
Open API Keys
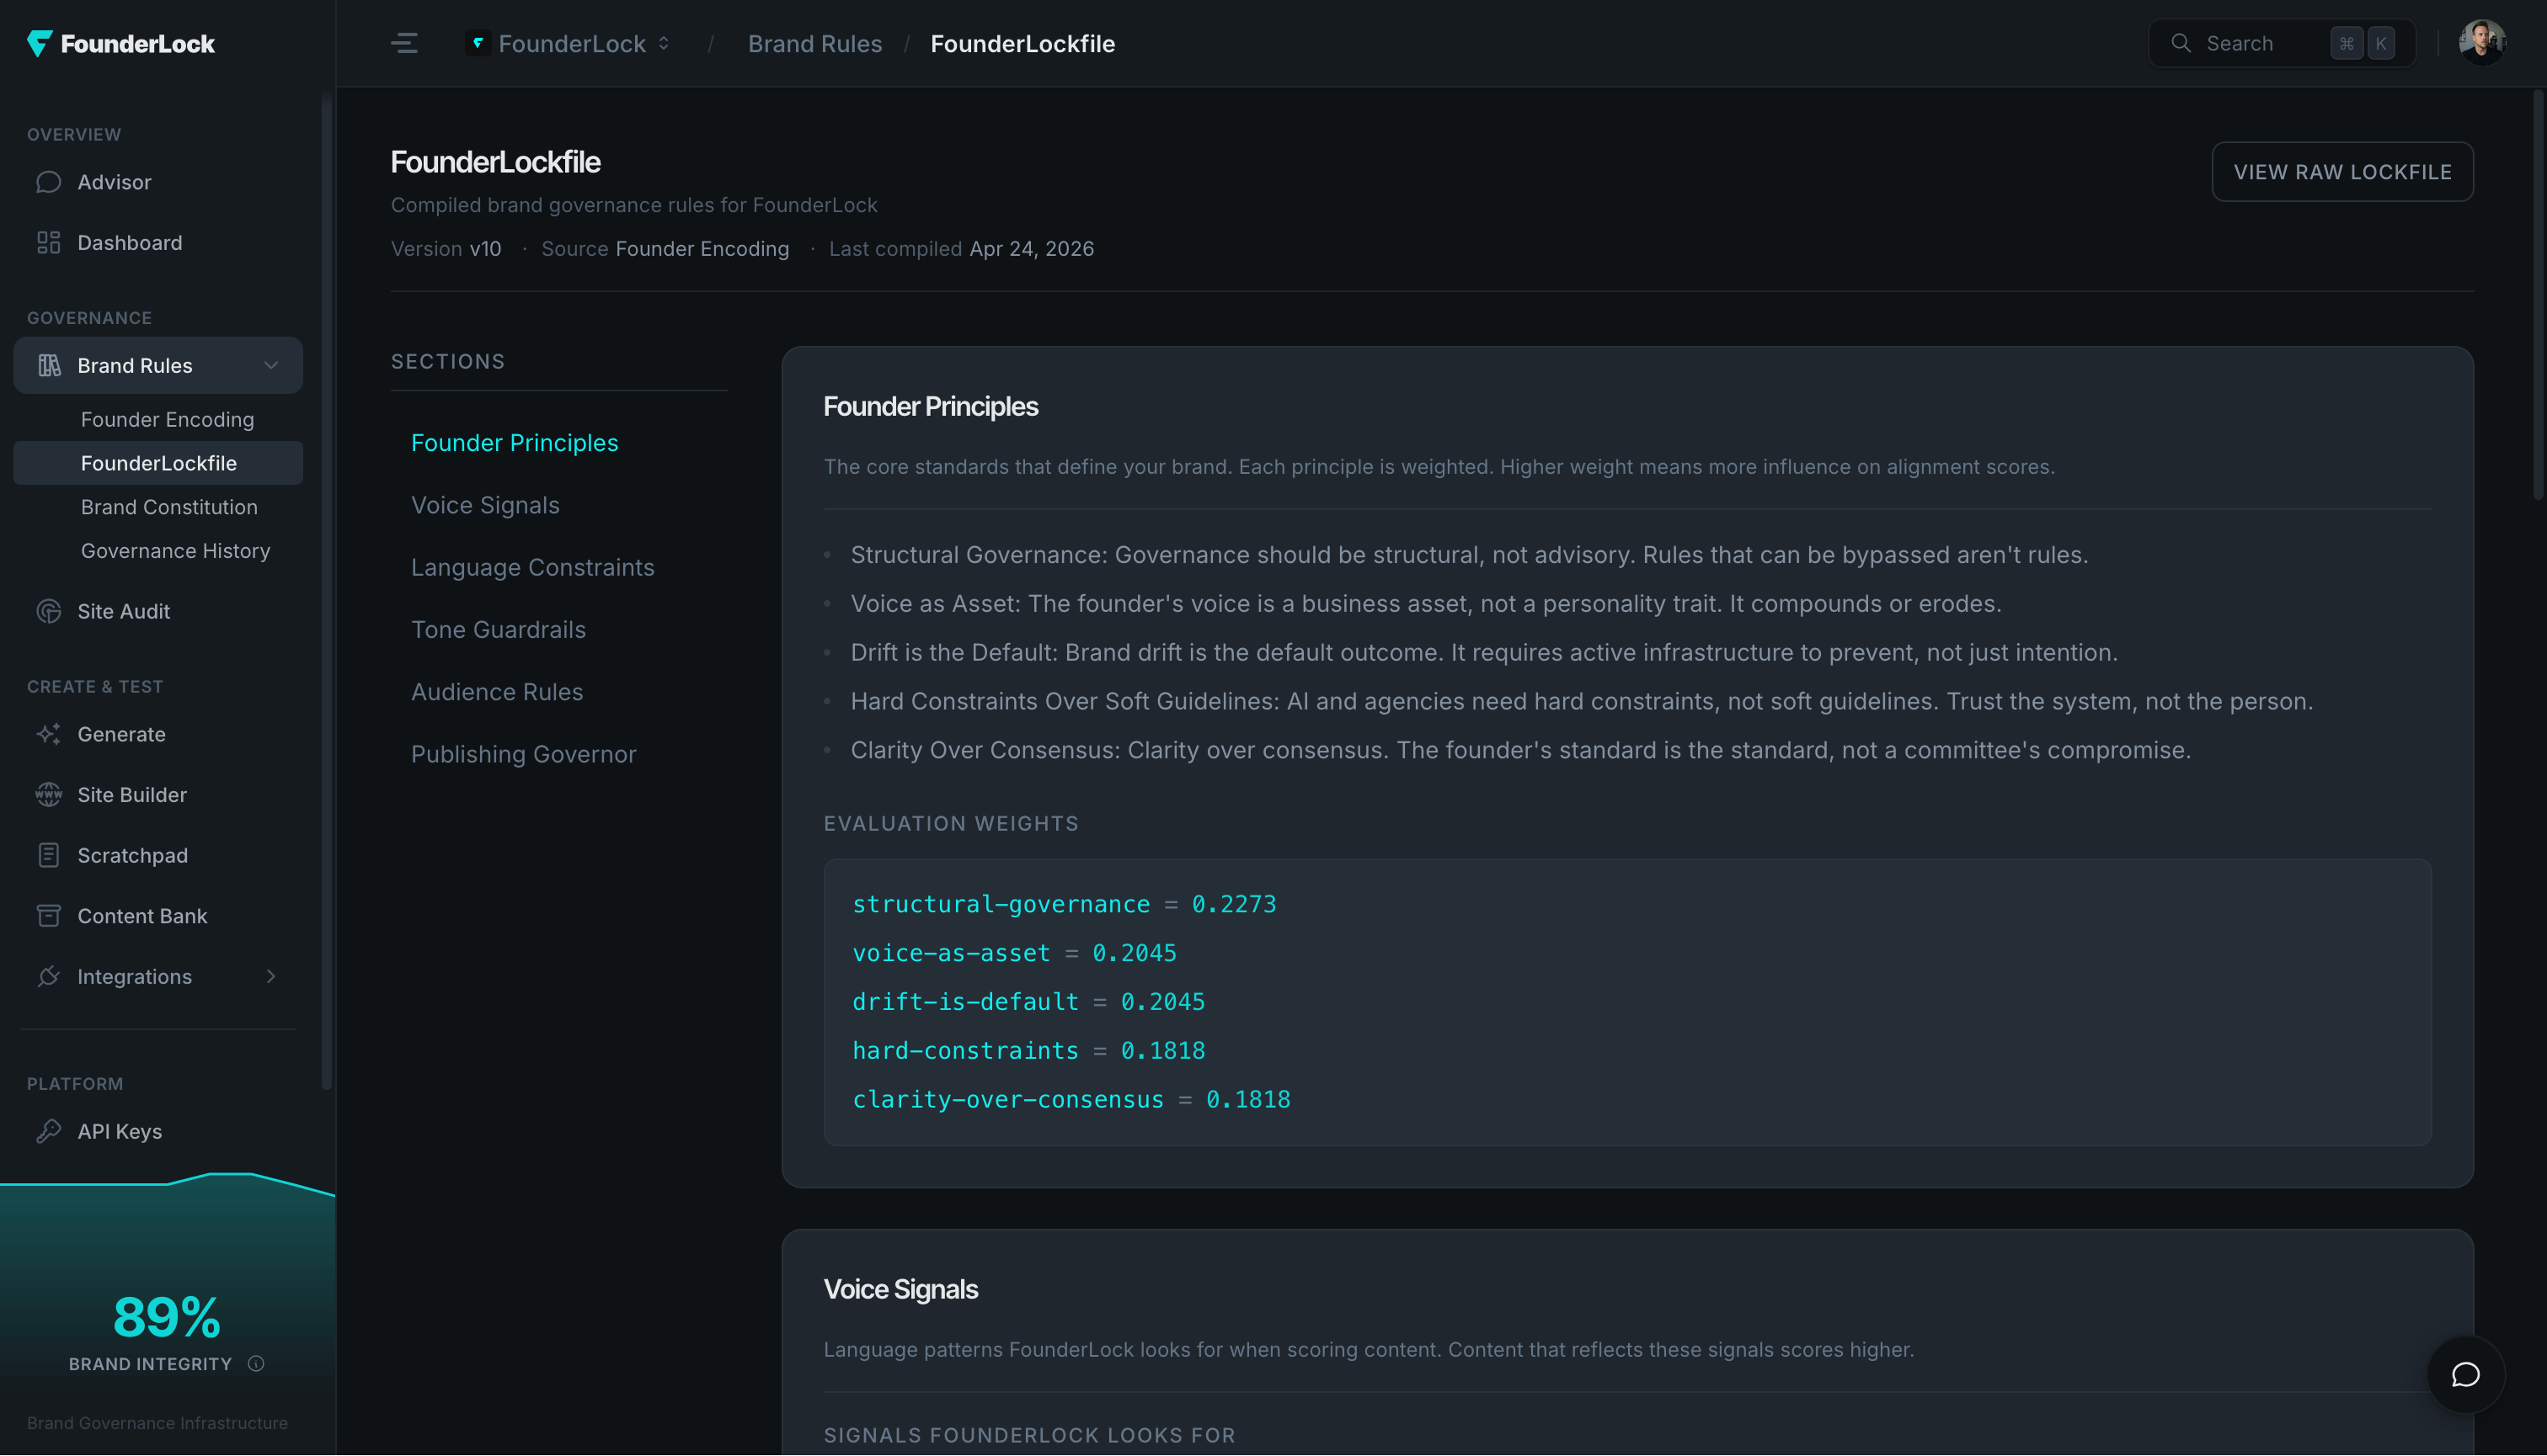(158, 1131)
